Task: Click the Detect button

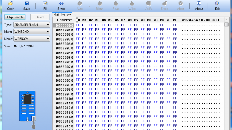Action: click(40, 17)
